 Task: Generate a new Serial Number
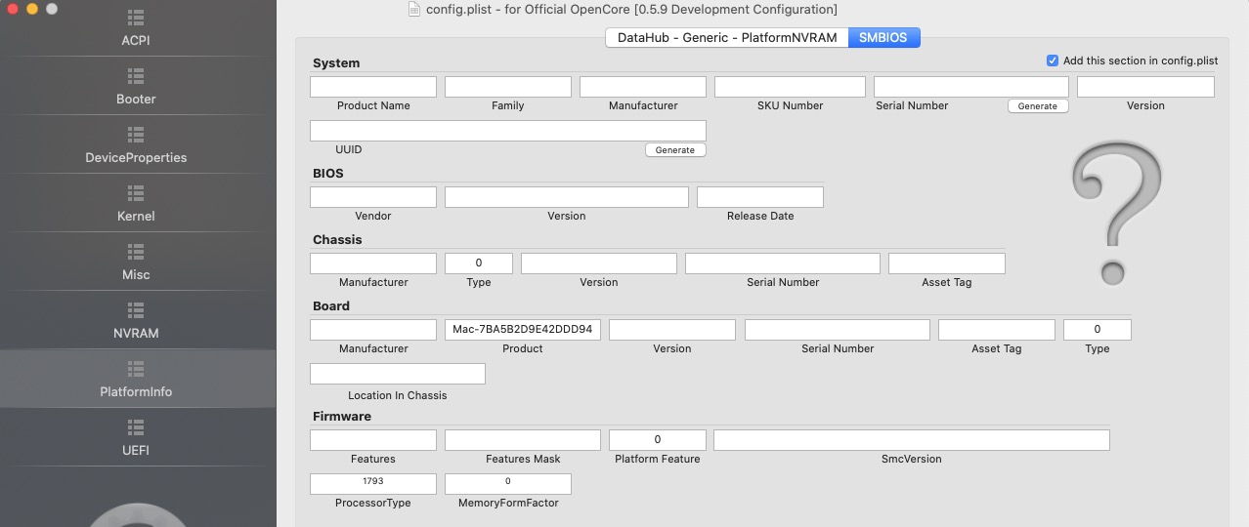pos(1038,106)
